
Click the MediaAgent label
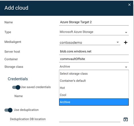[x=13, y=42]
